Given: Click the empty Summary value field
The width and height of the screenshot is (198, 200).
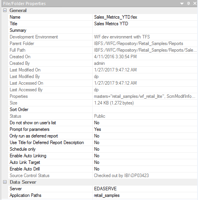Looking at the screenshot, I should tap(145, 30).
